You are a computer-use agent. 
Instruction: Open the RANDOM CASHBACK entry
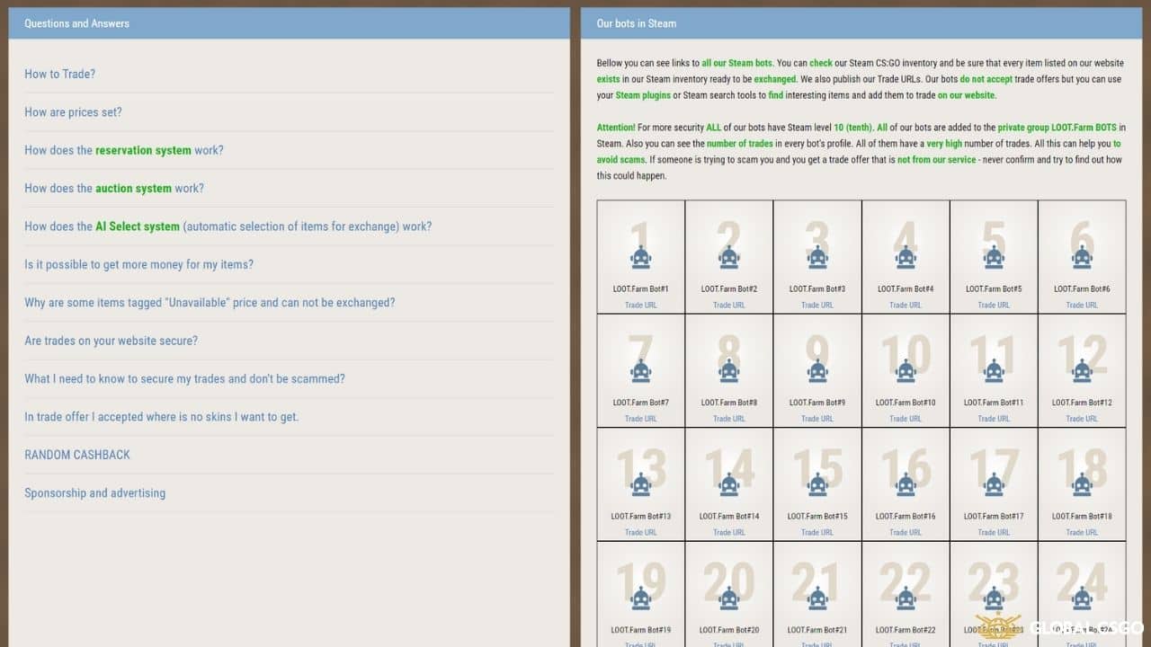tap(77, 455)
